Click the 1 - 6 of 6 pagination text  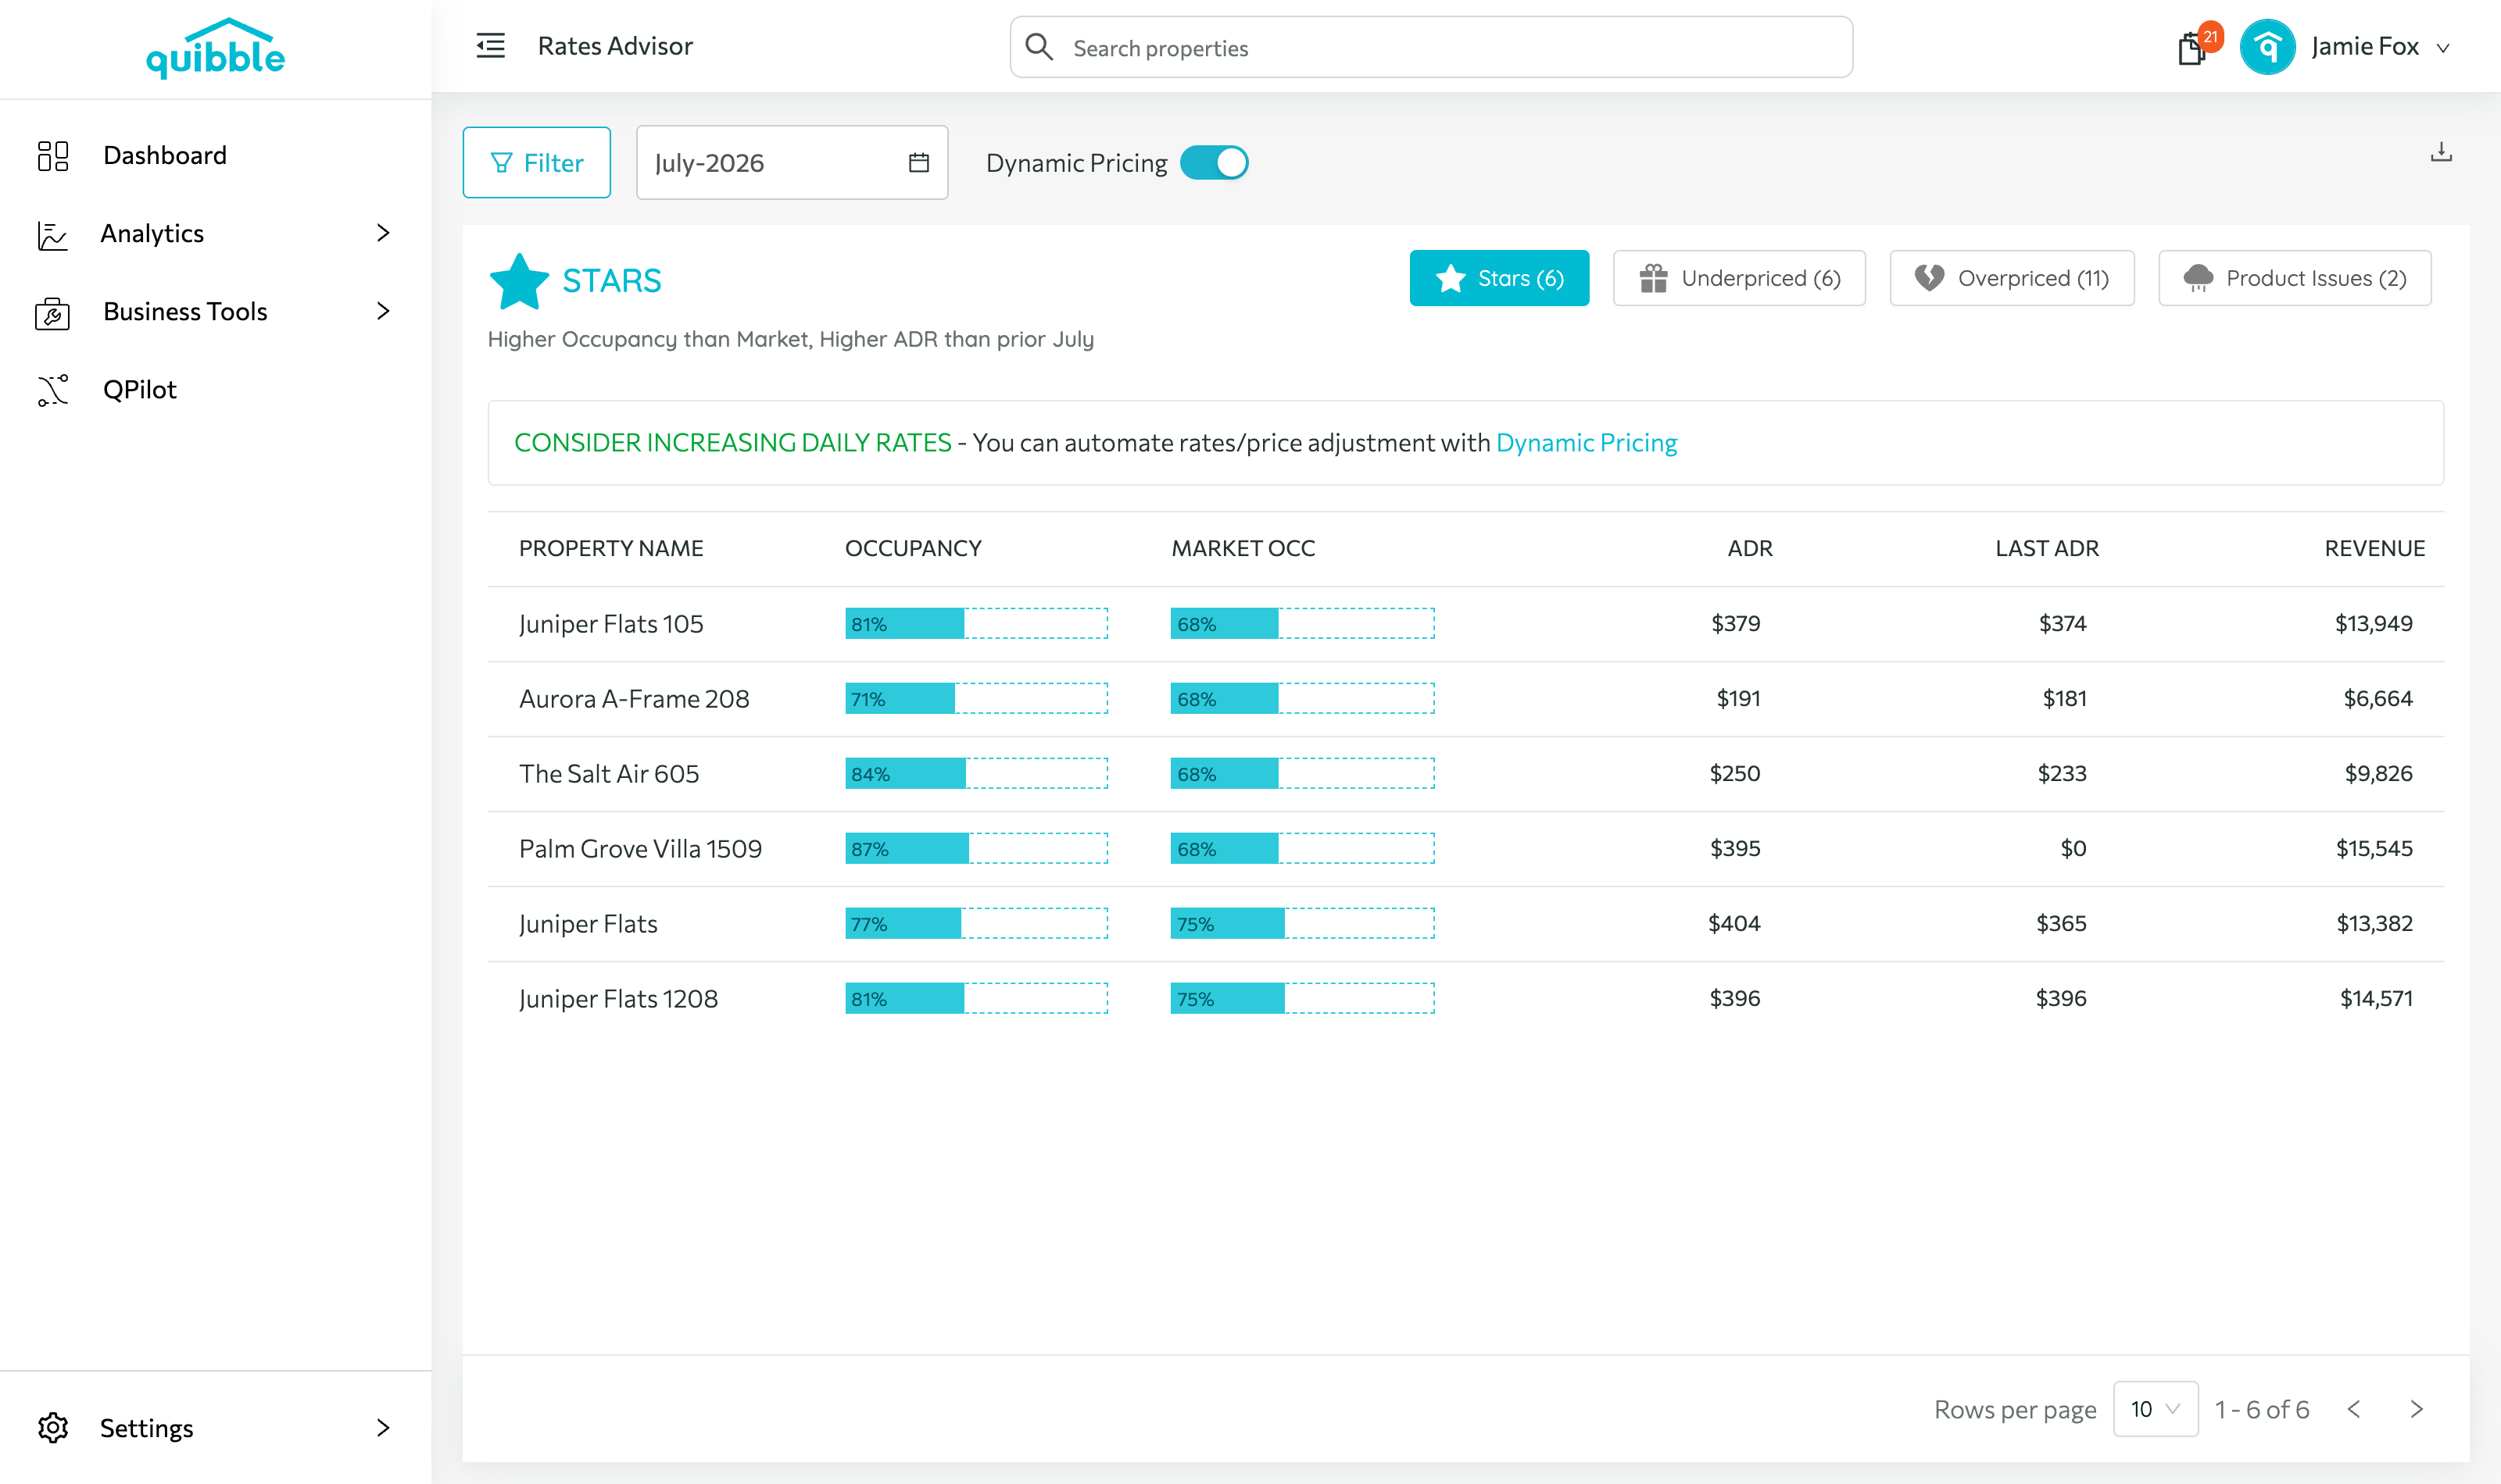[x=2262, y=1409]
